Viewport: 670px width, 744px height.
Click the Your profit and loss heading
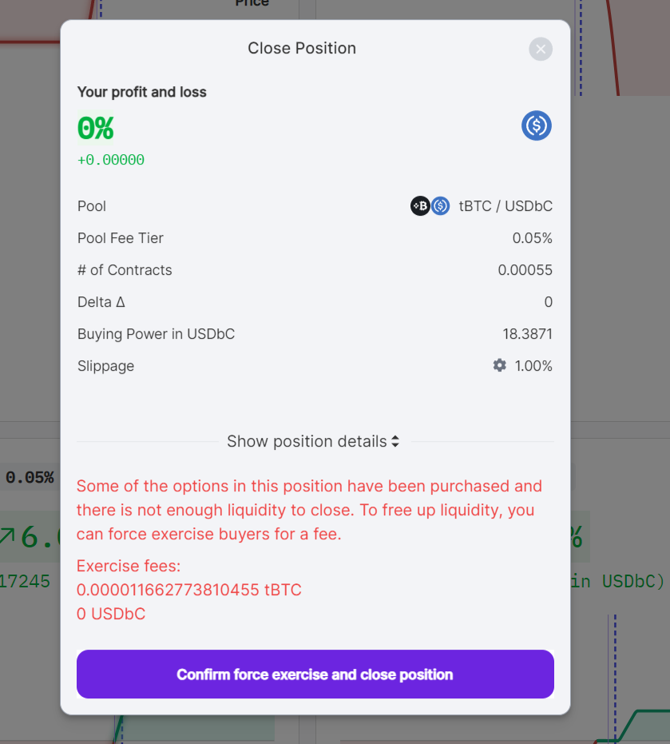click(142, 92)
